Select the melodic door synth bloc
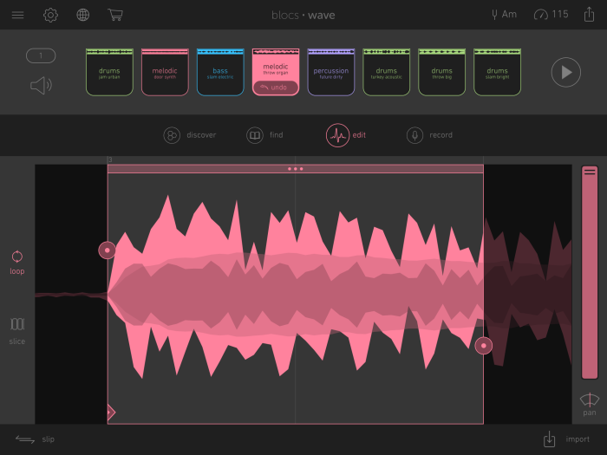Screen dimensions: 607x455 (x=165, y=72)
